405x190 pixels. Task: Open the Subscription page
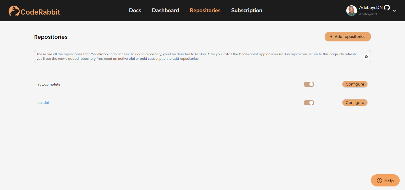tap(246, 10)
